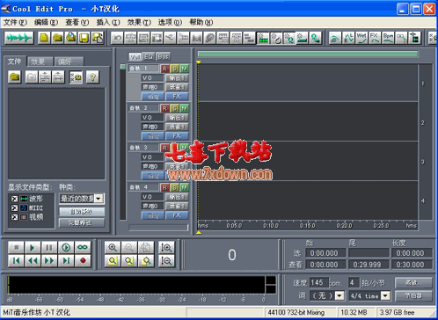Click the Bpm toolbar icon

[x=388, y=38]
